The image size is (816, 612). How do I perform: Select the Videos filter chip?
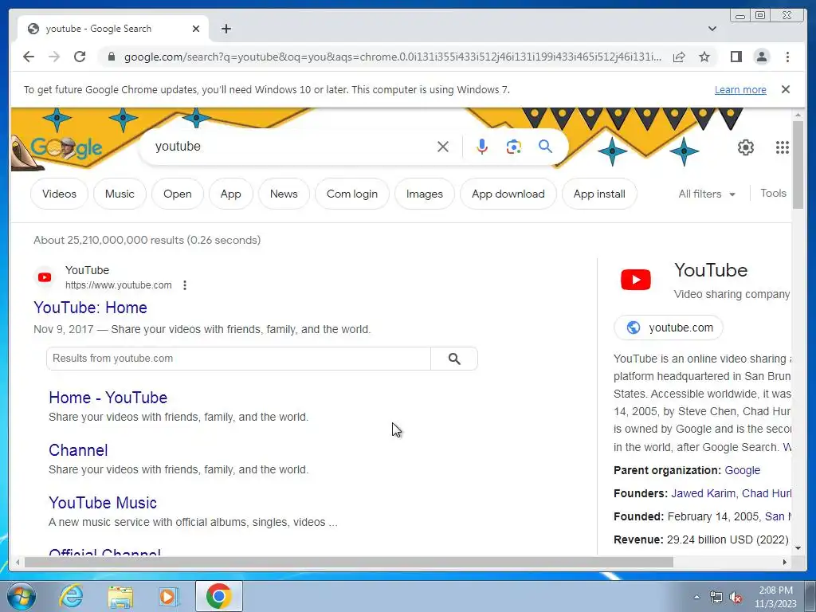coord(59,194)
